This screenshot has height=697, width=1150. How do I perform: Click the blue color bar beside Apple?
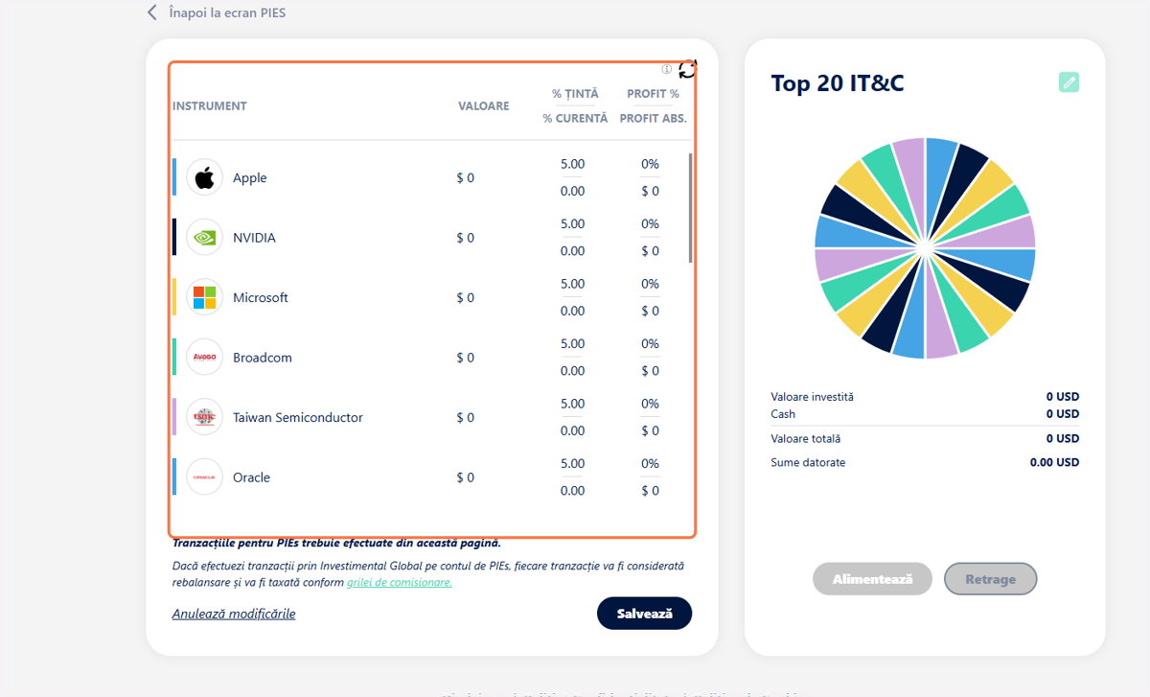click(x=174, y=177)
